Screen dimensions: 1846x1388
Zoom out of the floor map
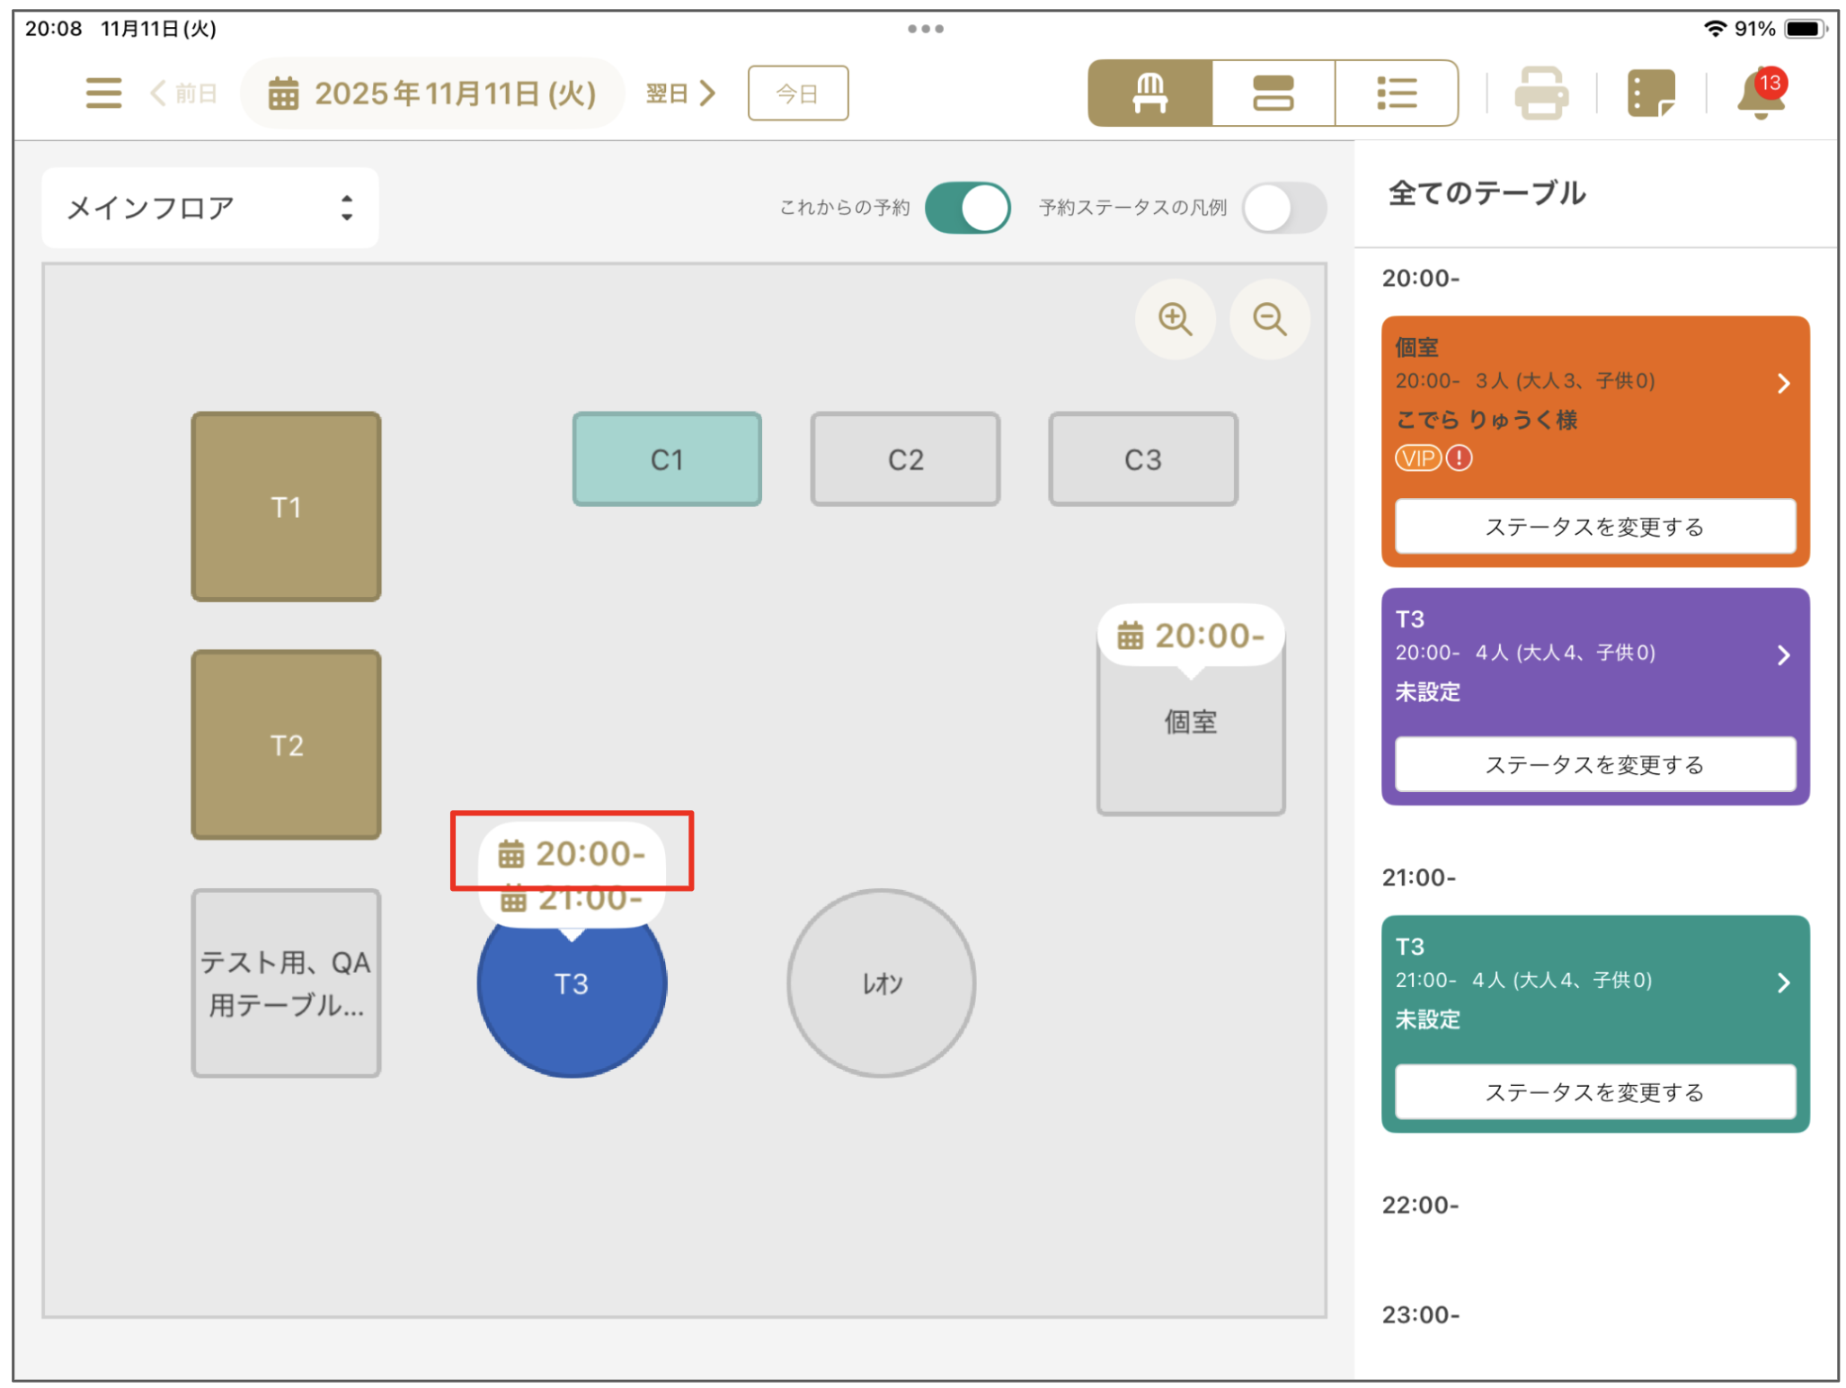(x=1268, y=319)
